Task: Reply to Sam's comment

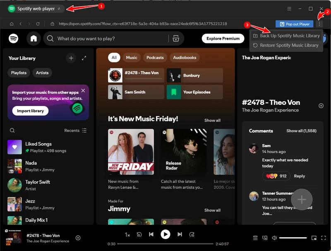Action: click(299, 176)
